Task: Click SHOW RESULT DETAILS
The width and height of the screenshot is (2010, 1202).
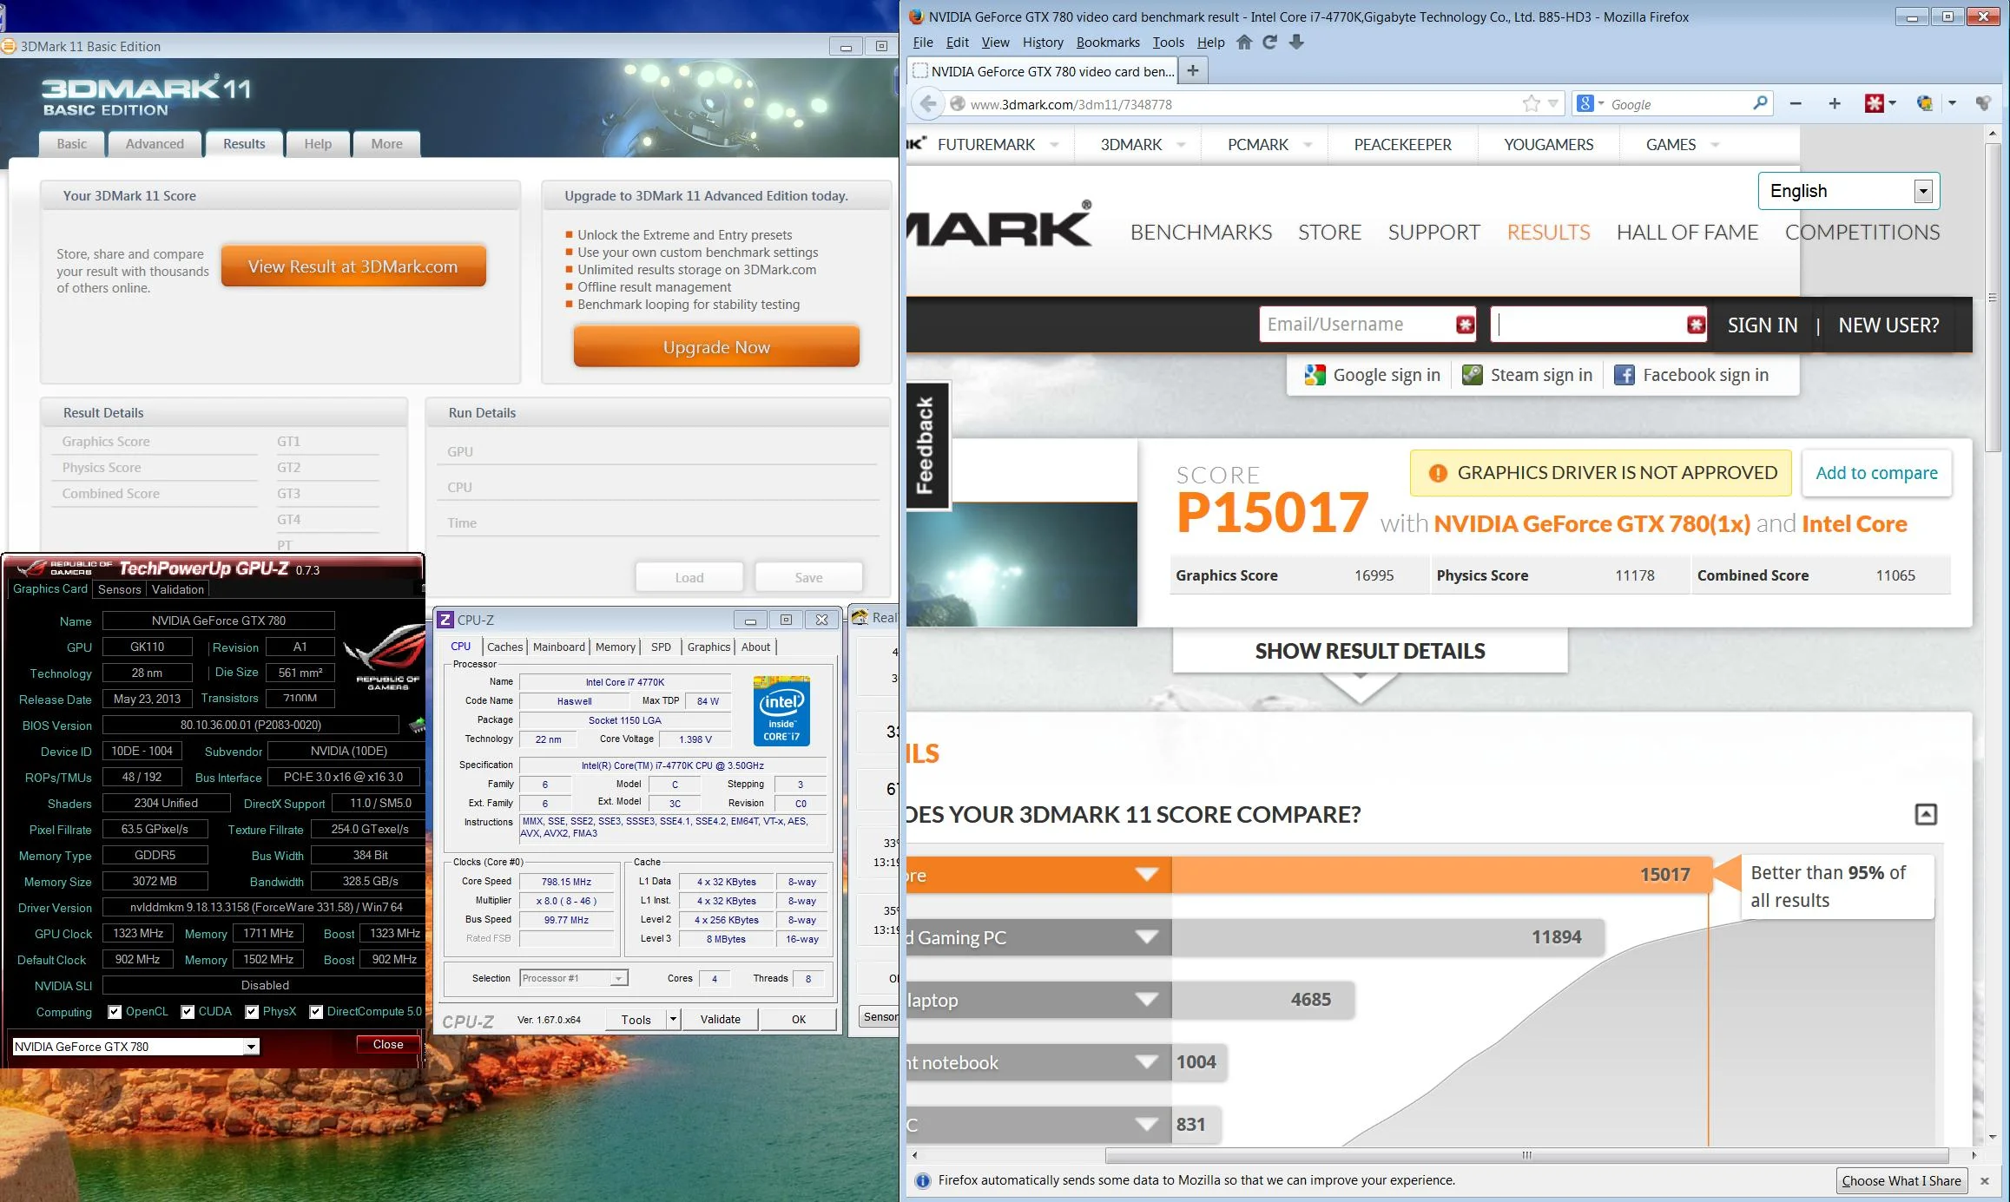Action: click(x=1369, y=651)
